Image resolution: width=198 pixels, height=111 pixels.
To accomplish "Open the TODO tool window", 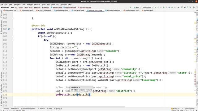I will pyautogui.click(x=6, y=109).
